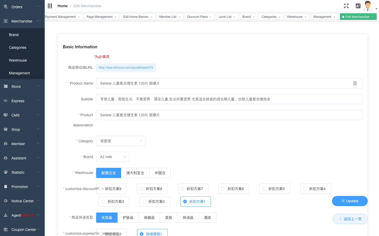Open the Category dropdown showing 母婴馆
Viewport: 379px width, 236px height.
121,141
